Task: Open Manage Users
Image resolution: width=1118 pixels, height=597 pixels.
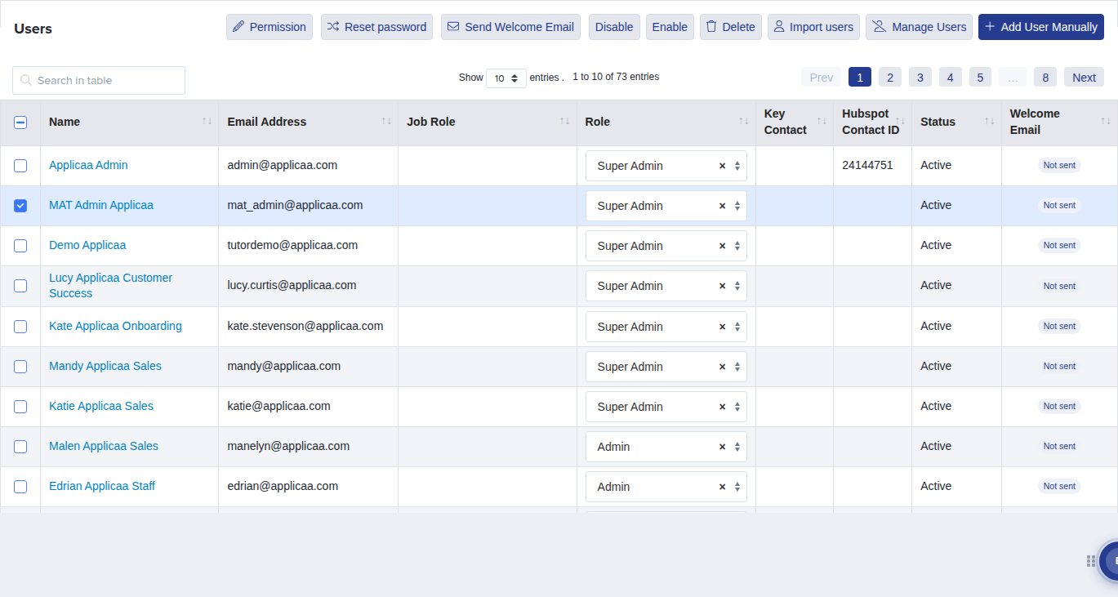Action: [x=920, y=27]
